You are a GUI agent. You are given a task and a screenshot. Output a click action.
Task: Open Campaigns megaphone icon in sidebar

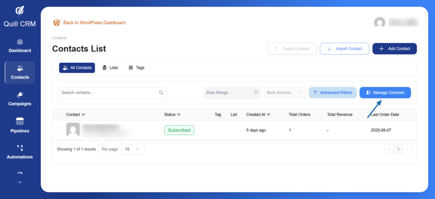[20, 95]
